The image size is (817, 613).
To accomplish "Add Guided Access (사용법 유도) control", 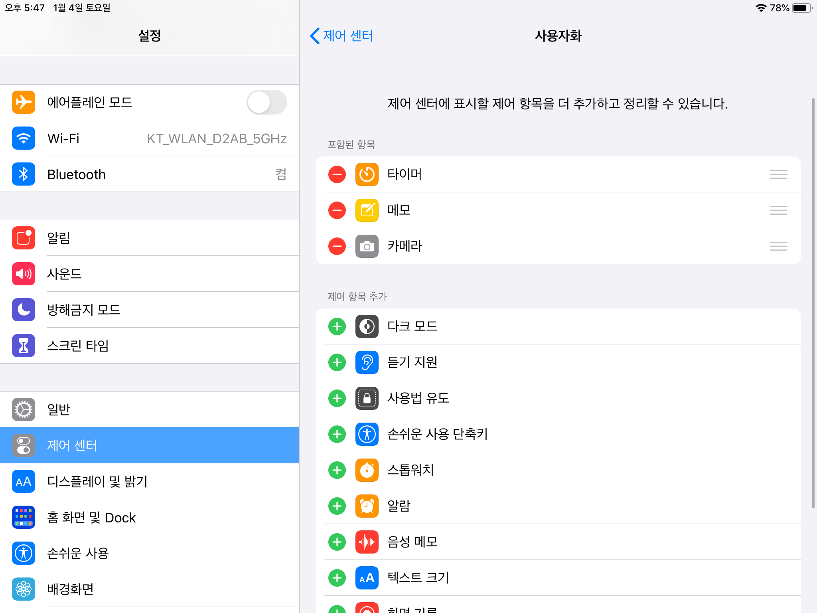I will (337, 398).
